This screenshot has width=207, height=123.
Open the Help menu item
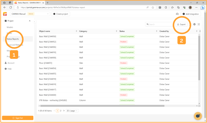click(10, 69)
